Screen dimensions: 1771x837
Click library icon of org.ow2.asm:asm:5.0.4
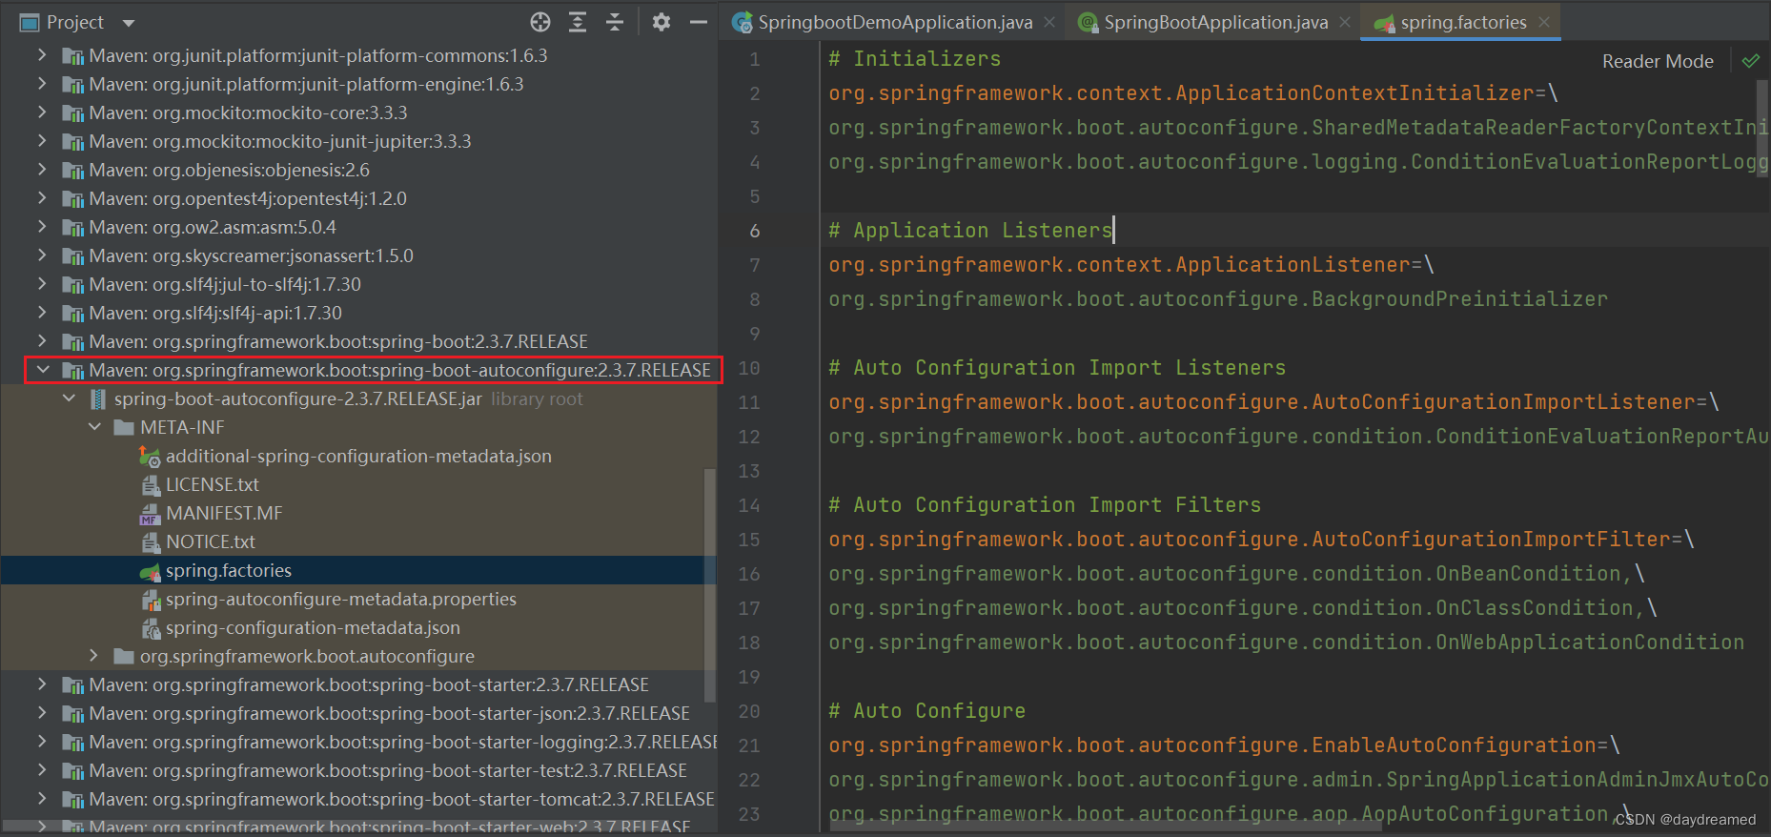(x=72, y=228)
